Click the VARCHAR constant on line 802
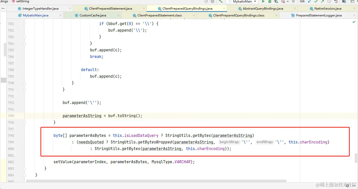Screen dimensions: 358x189 tap(183, 162)
